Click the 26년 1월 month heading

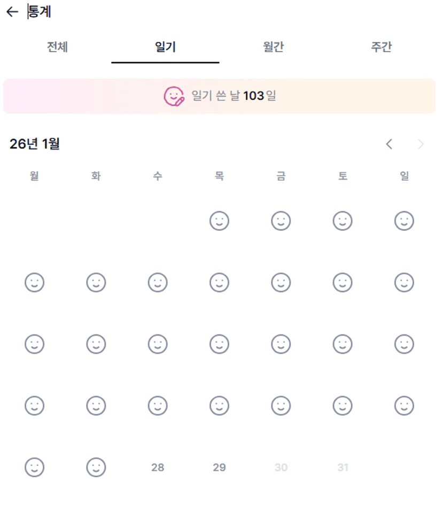(35, 144)
